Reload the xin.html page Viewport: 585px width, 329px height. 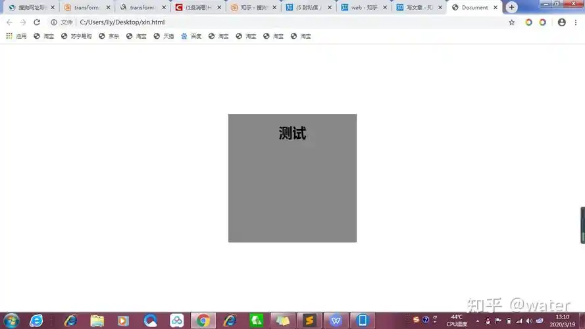[37, 22]
